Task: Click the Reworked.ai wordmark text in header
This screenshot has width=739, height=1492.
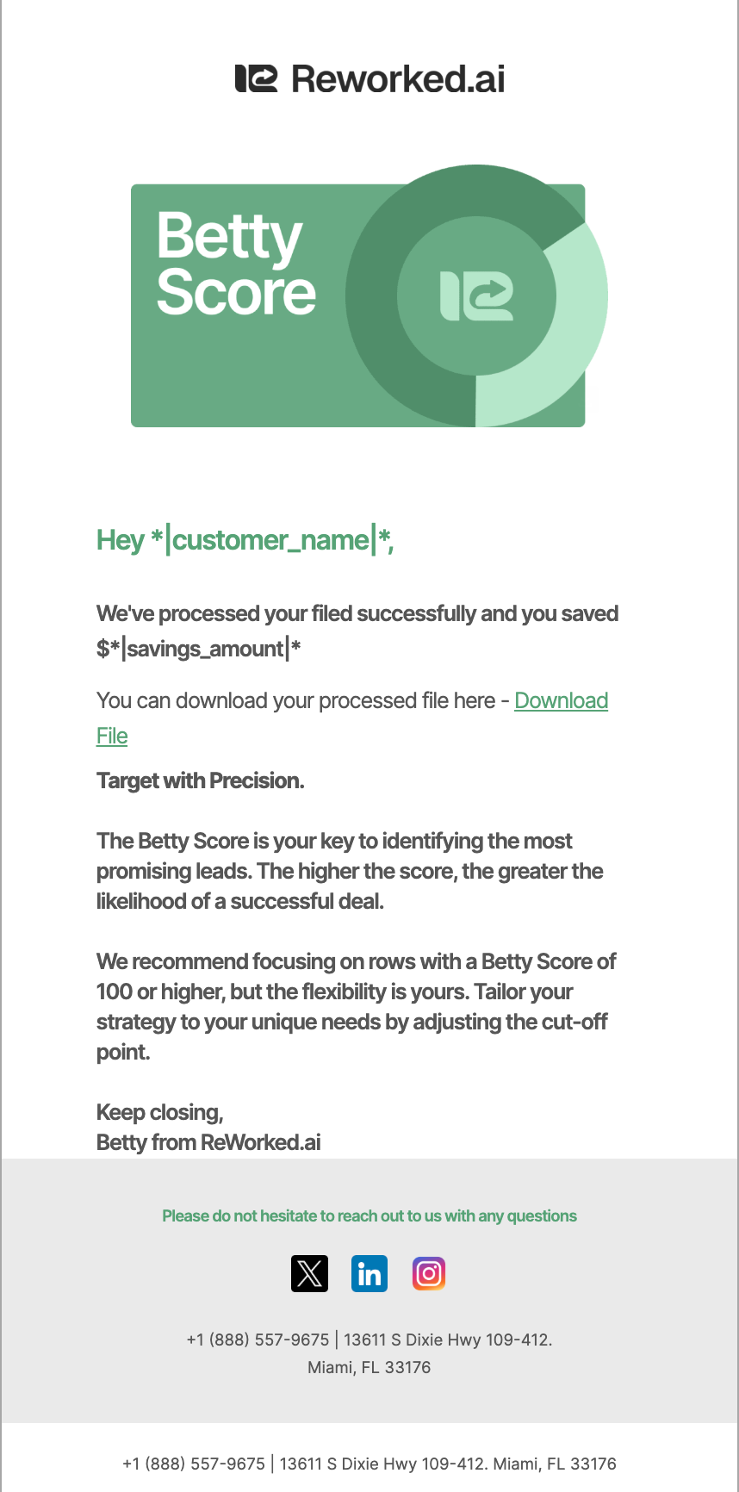Action: [398, 79]
